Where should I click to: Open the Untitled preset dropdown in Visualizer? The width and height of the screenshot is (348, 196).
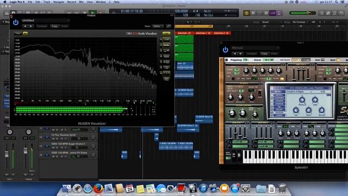click(46, 21)
